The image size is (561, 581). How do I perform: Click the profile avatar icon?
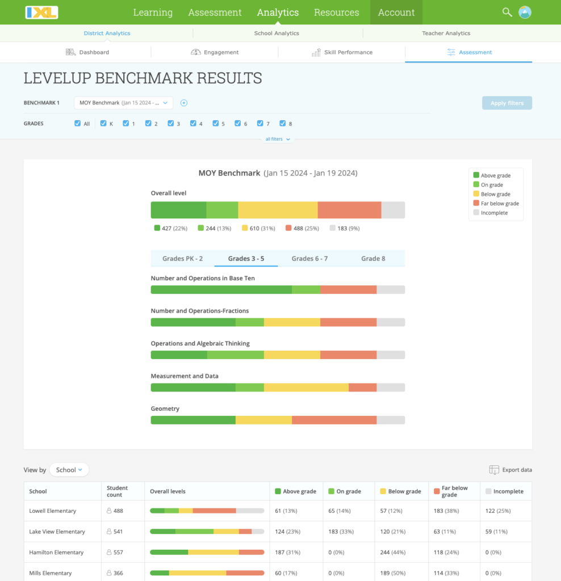[x=525, y=12]
